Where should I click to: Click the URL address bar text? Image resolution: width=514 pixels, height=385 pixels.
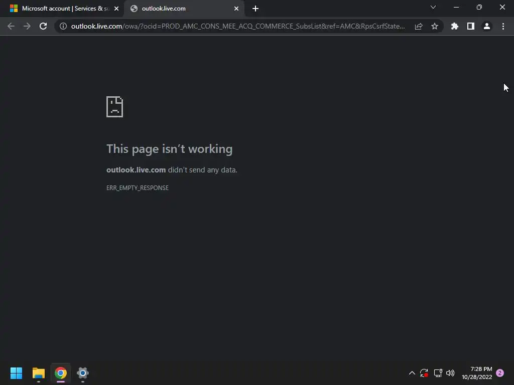238,26
